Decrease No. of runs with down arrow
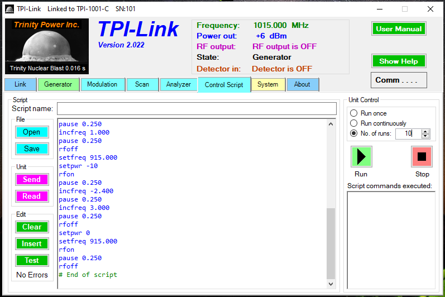Viewport: 445px width, 297px height. (x=425, y=136)
